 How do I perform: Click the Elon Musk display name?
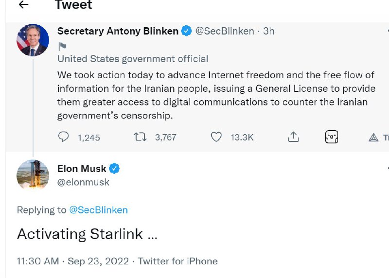tap(82, 169)
